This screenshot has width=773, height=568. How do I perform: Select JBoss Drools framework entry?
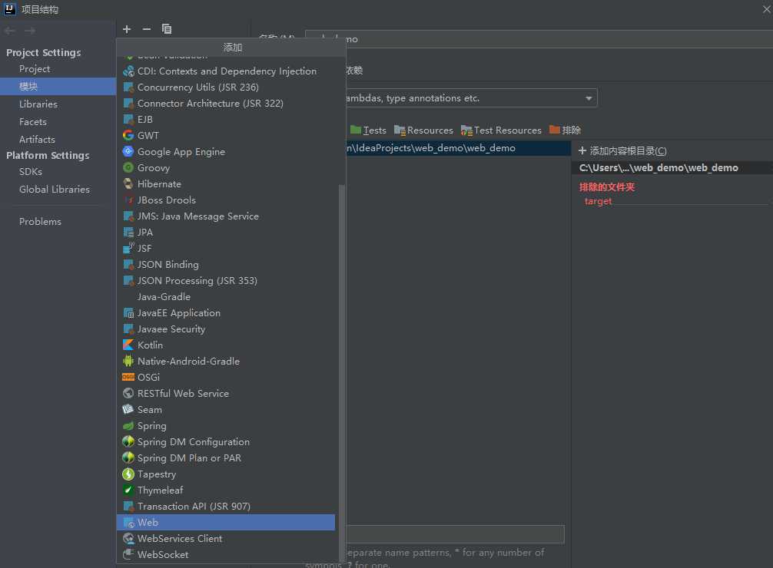pos(226,200)
